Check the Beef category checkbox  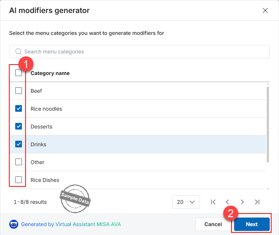[19, 91]
